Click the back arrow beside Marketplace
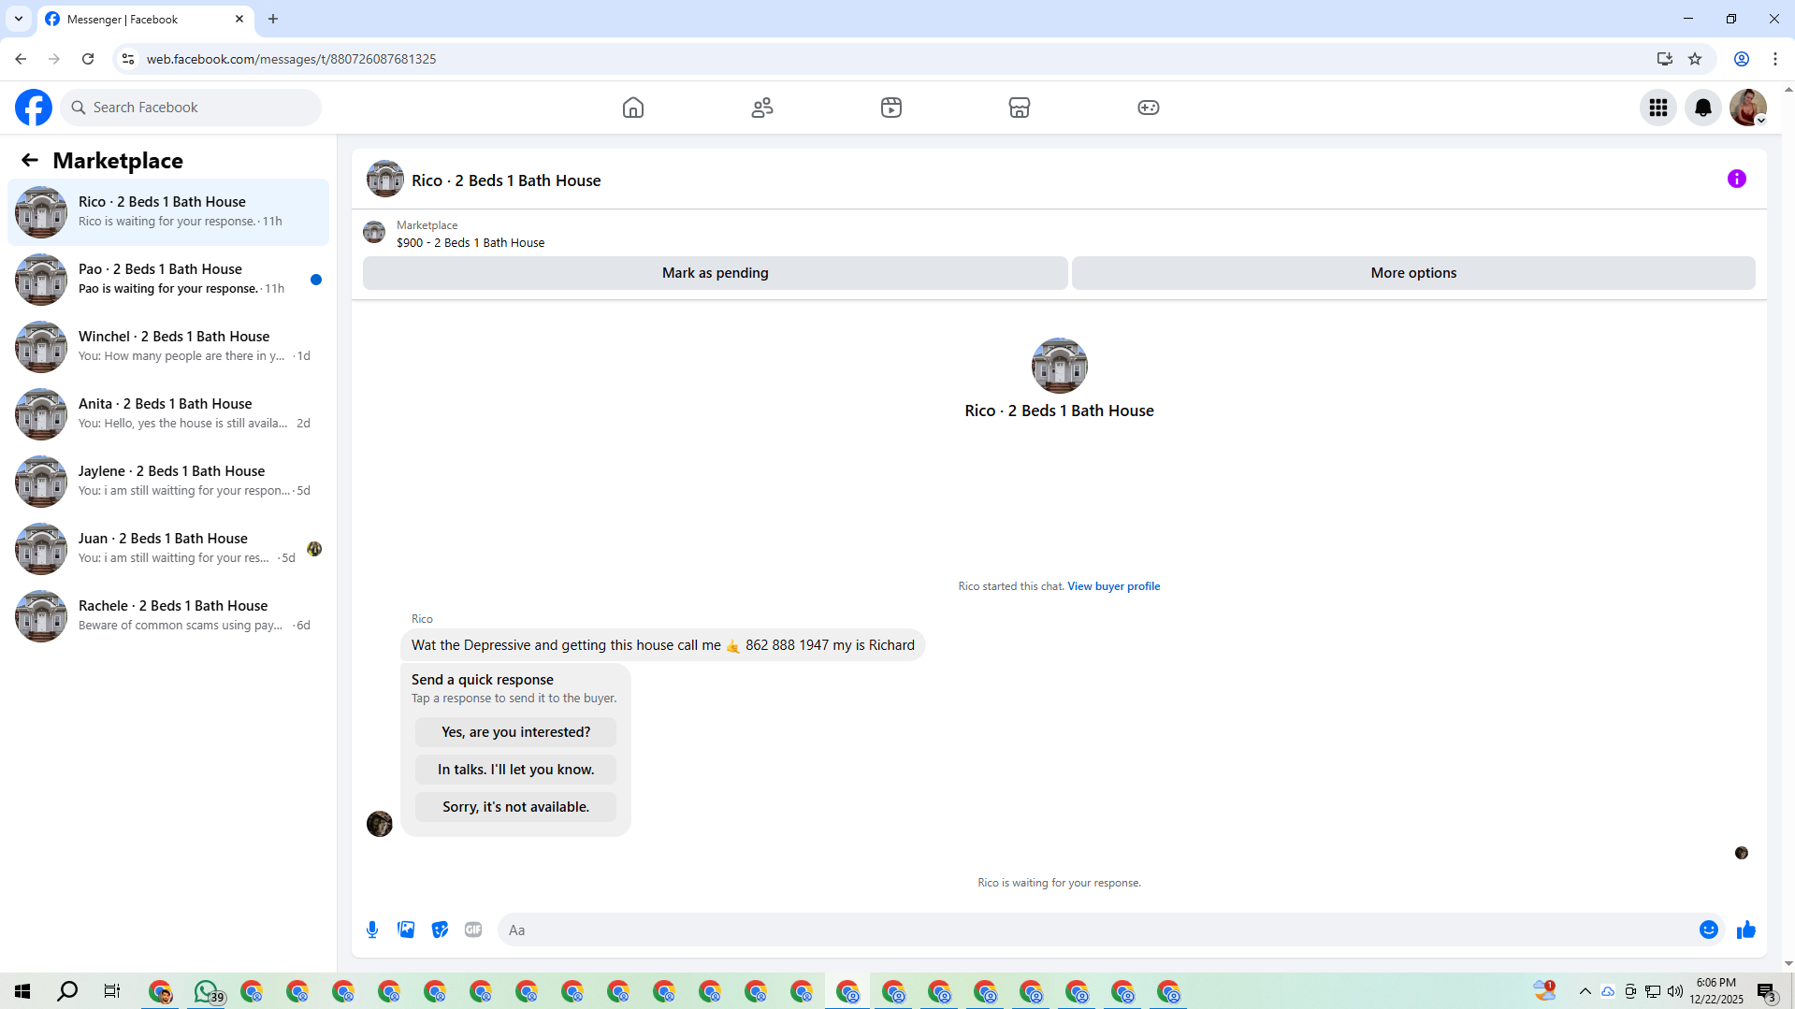The width and height of the screenshot is (1795, 1009). point(30,161)
